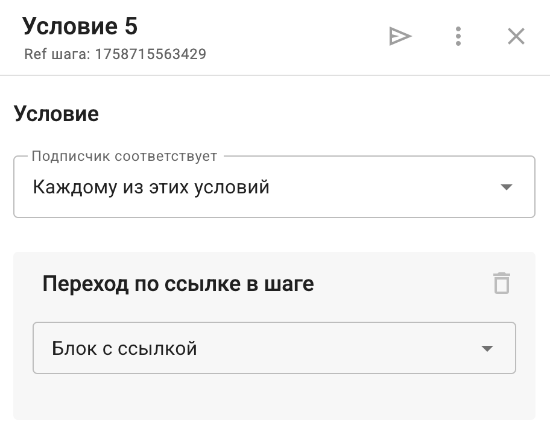The image size is (550, 441).
Task: Click the Условие section heading
Action: point(56,114)
